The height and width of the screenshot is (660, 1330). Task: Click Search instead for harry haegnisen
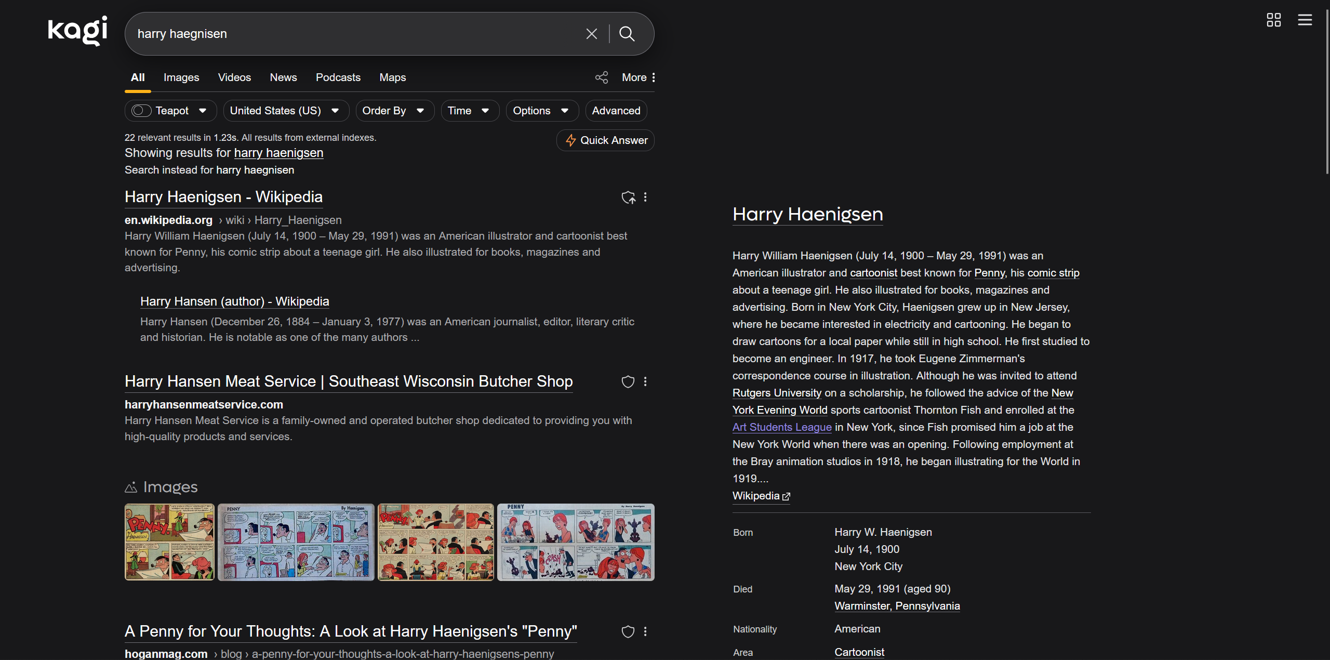pos(209,170)
